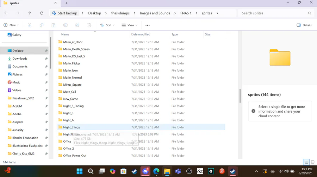Image resolution: width=317 pixels, height=177 pixels.
Task: Switch to large thumbnails view icon
Action: pyautogui.click(x=312, y=162)
